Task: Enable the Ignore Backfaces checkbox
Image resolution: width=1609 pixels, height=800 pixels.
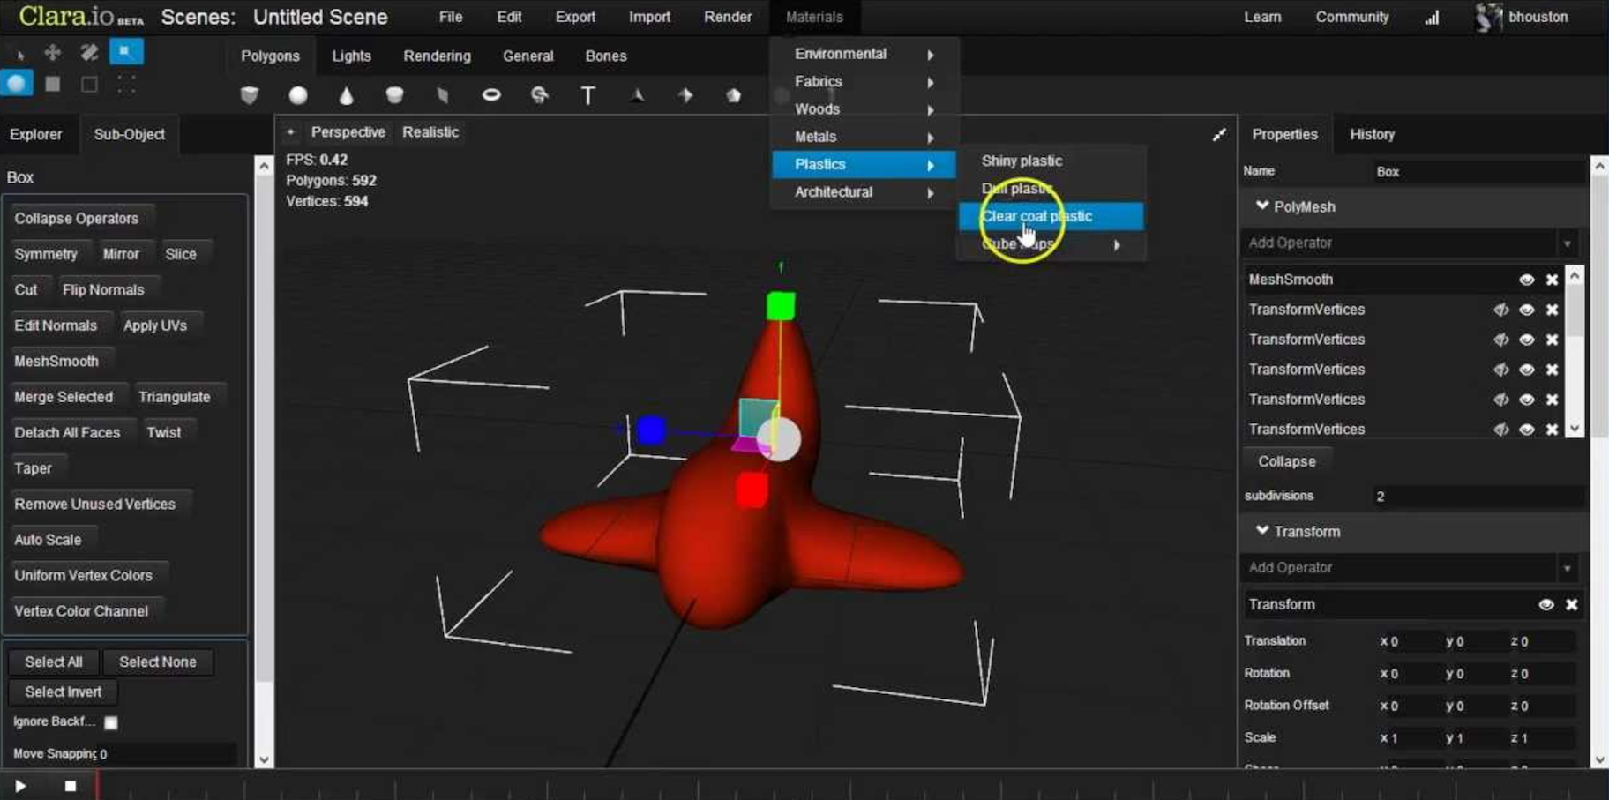Action: click(x=111, y=722)
